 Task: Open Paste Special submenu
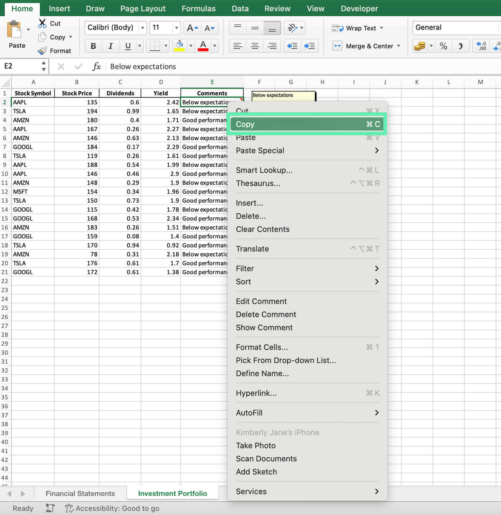click(307, 151)
